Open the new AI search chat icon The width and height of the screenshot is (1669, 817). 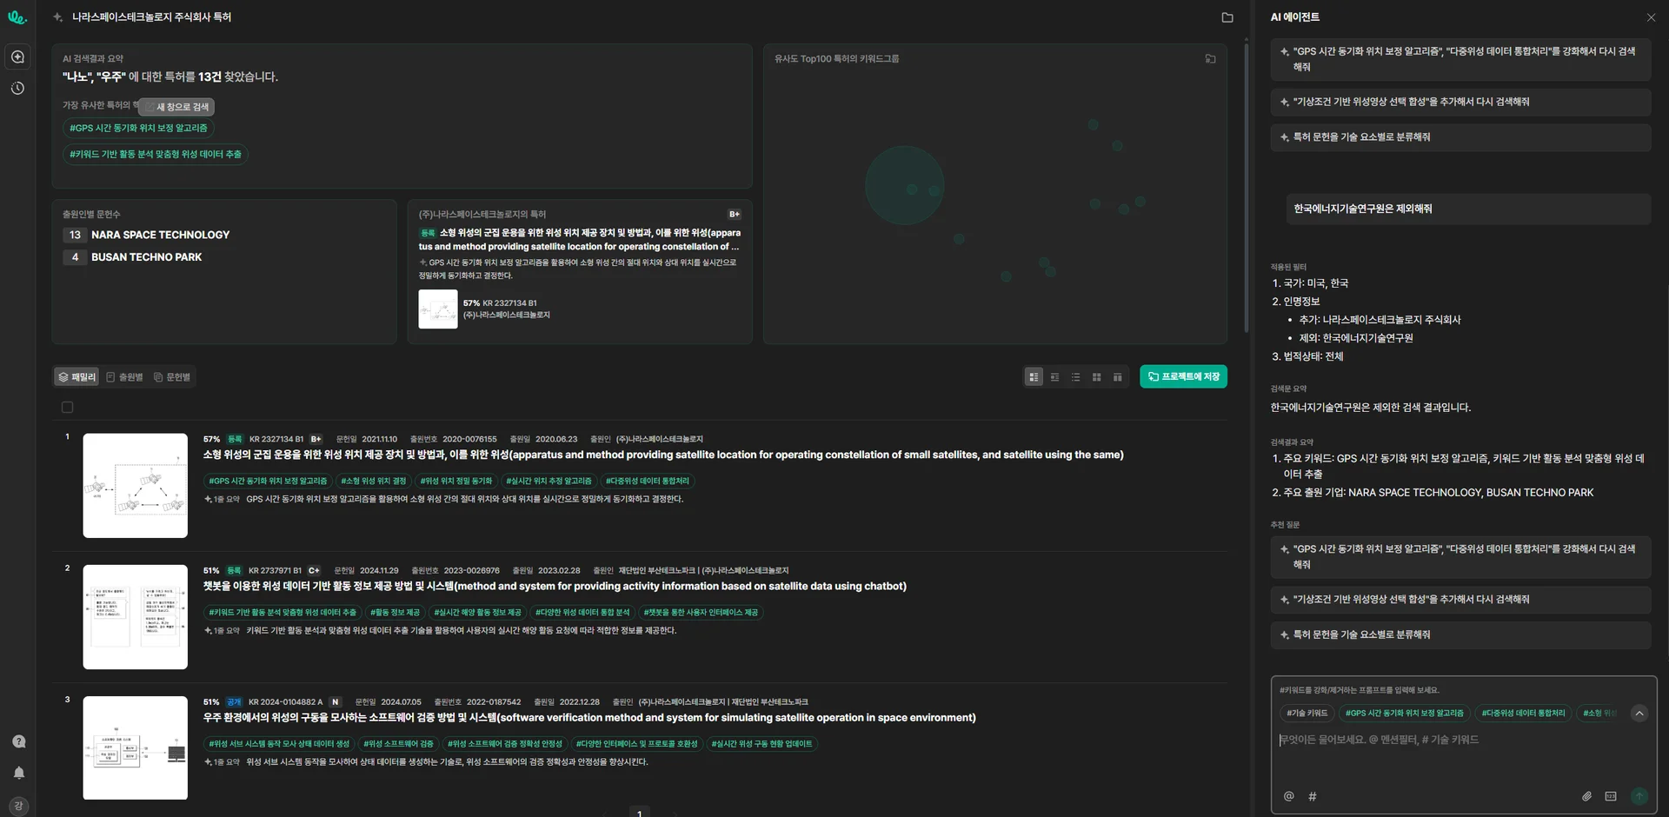pos(17,56)
